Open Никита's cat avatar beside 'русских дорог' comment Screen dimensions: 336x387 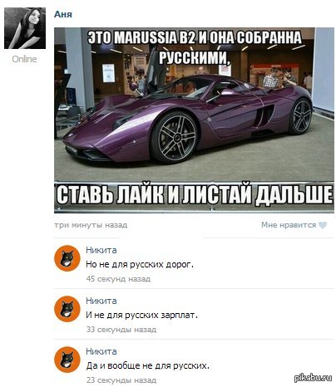pyautogui.click(x=67, y=258)
